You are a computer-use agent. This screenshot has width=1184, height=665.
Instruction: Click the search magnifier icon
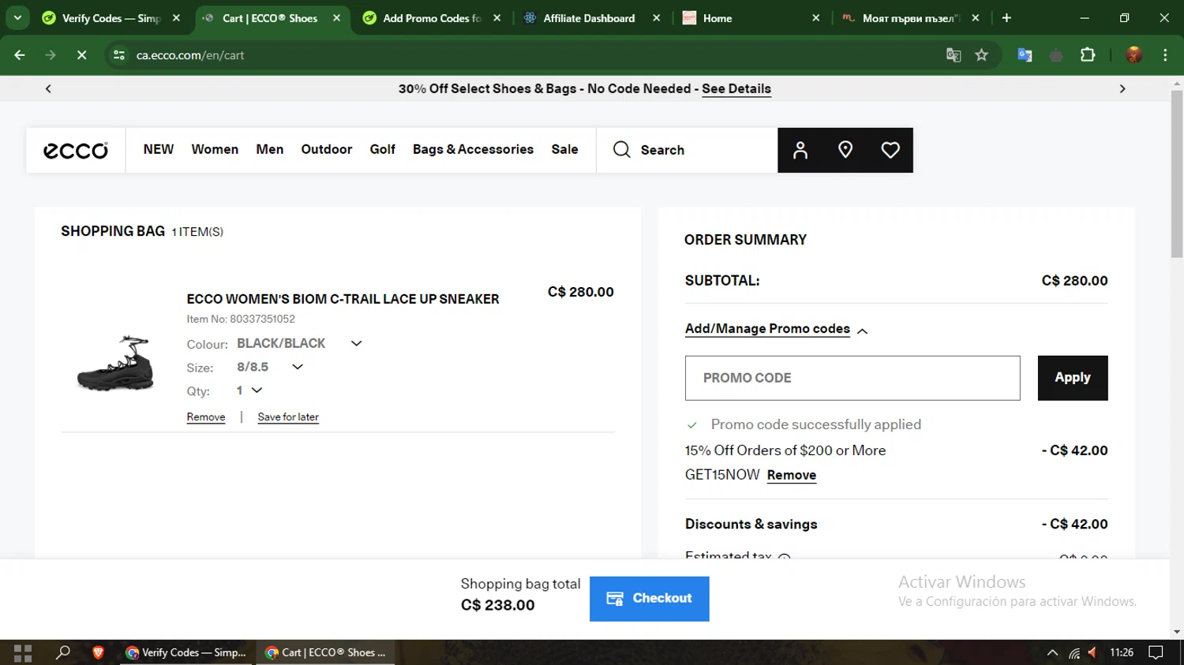(622, 150)
